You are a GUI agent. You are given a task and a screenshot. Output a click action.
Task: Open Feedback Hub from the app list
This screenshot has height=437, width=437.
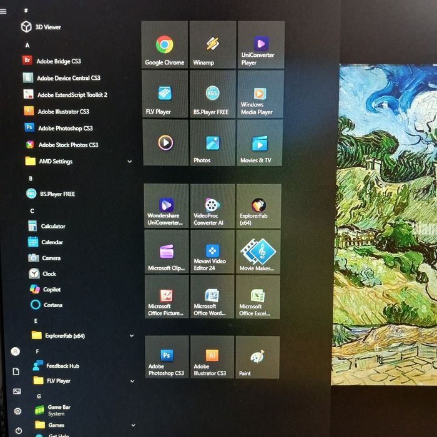click(x=56, y=366)
